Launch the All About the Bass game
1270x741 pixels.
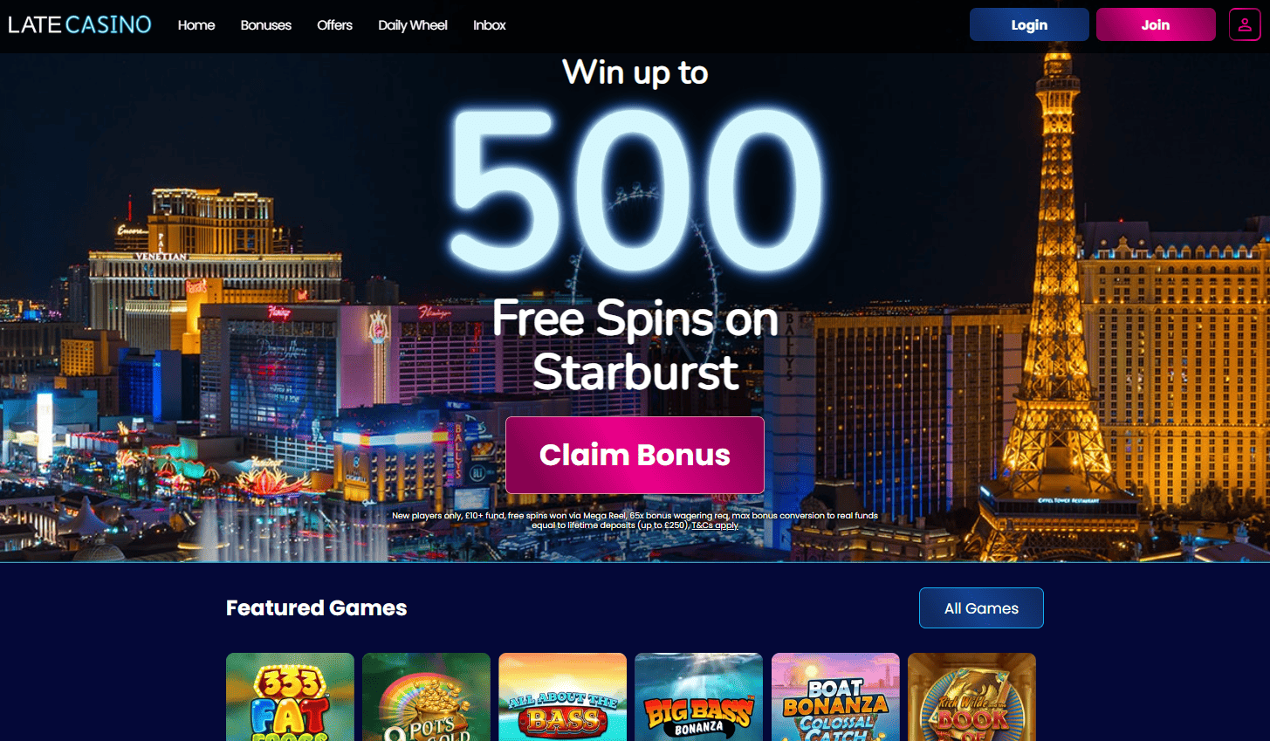coord(562,696)
